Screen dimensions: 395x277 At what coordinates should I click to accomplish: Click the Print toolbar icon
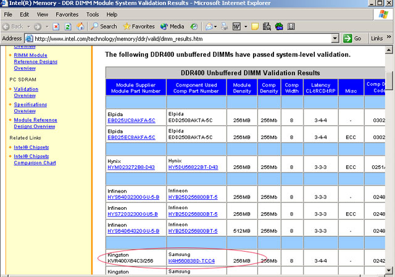click(224, 27)
